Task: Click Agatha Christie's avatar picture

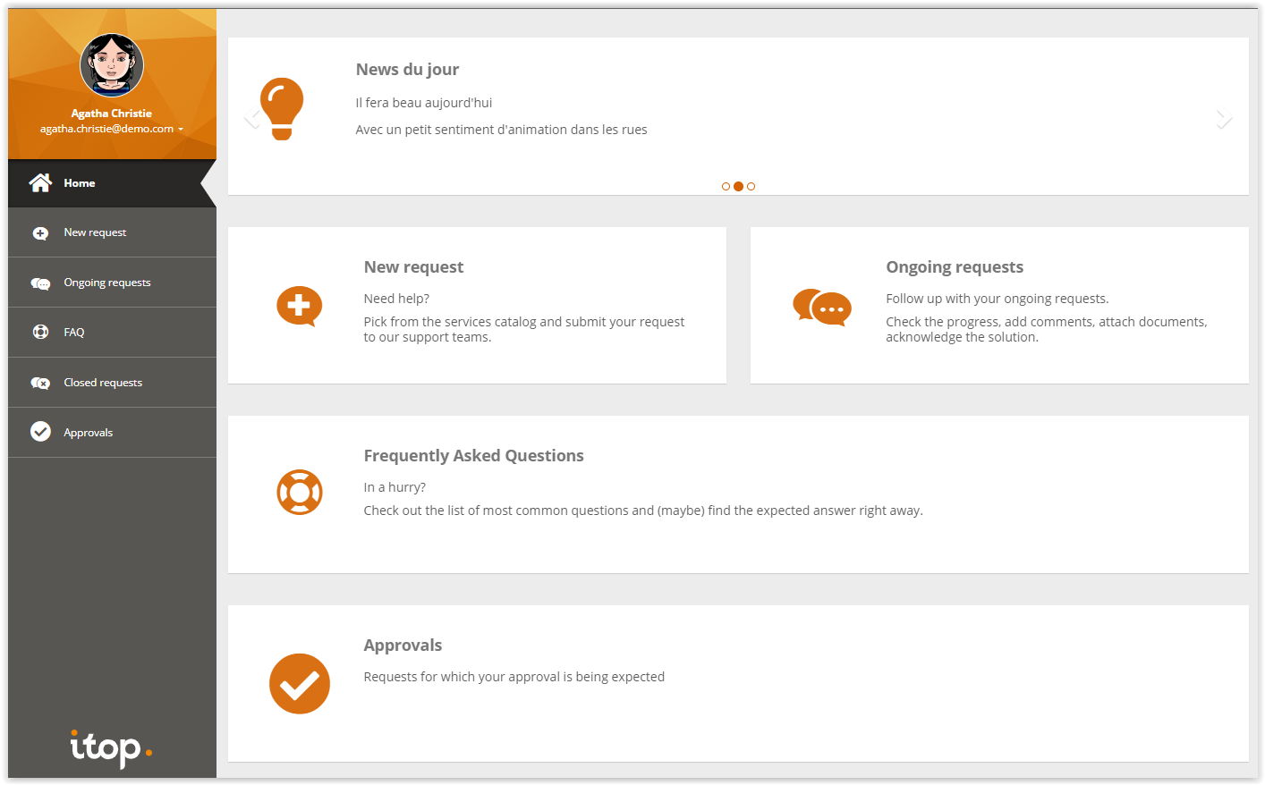Action: click(x=112, y=65)
